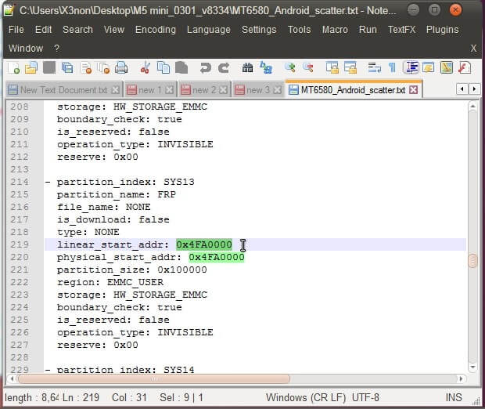Show all characters with the pilcrow icon
485x409 pixels.
(392, 67)
